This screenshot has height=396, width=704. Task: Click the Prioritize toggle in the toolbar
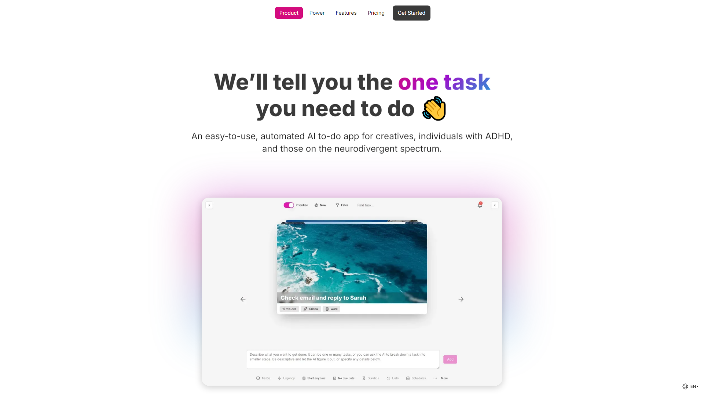[288, 205]
